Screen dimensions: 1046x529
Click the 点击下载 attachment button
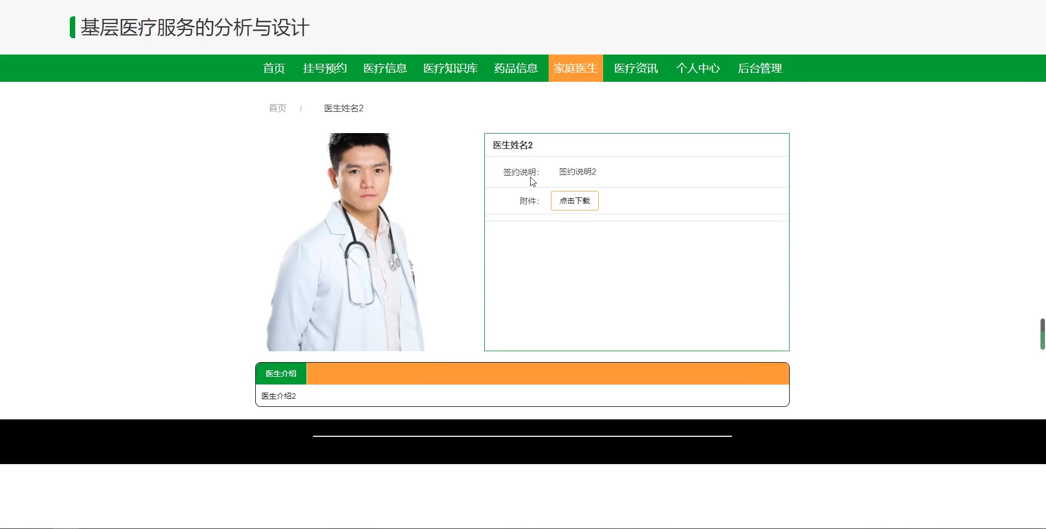click(575, 201)
